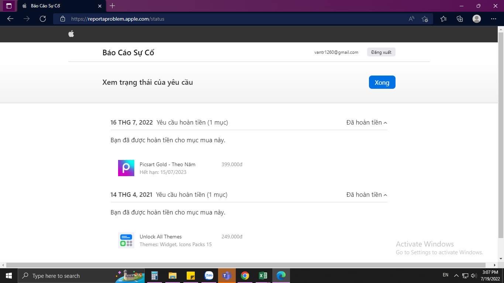Open Sticky Notes from the taskbar
Screen dimensions: 504x283
[190, 276]
